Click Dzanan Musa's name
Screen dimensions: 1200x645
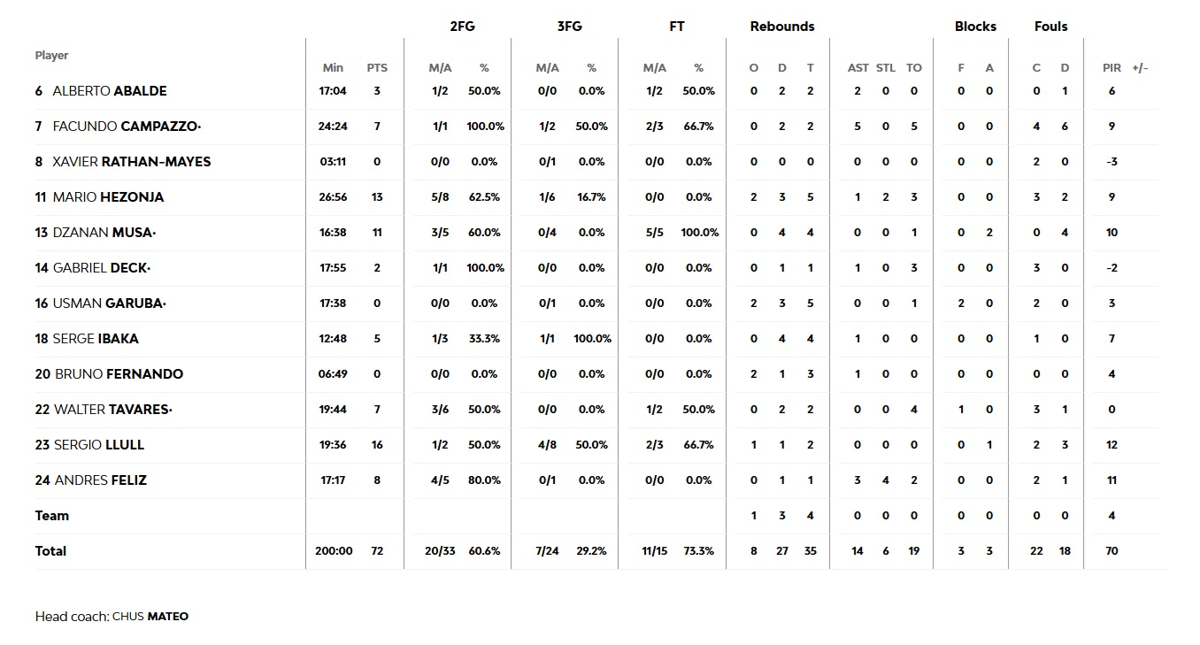(104, 233)
